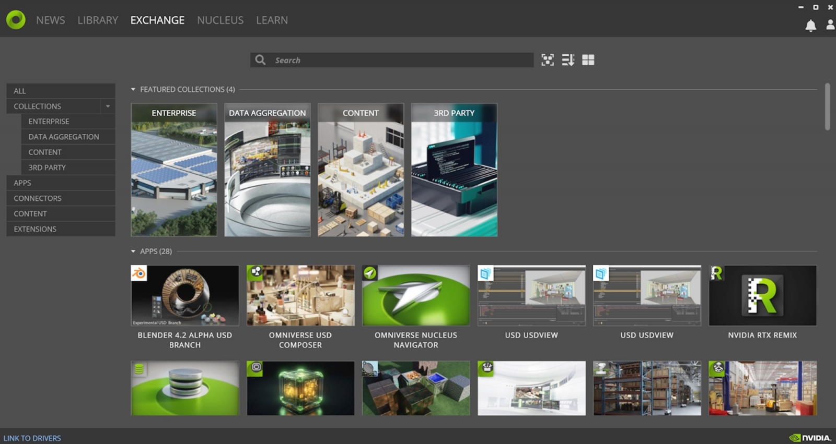Open the user account profile icon
Screen dimensions: 836x444
(830, 25)
